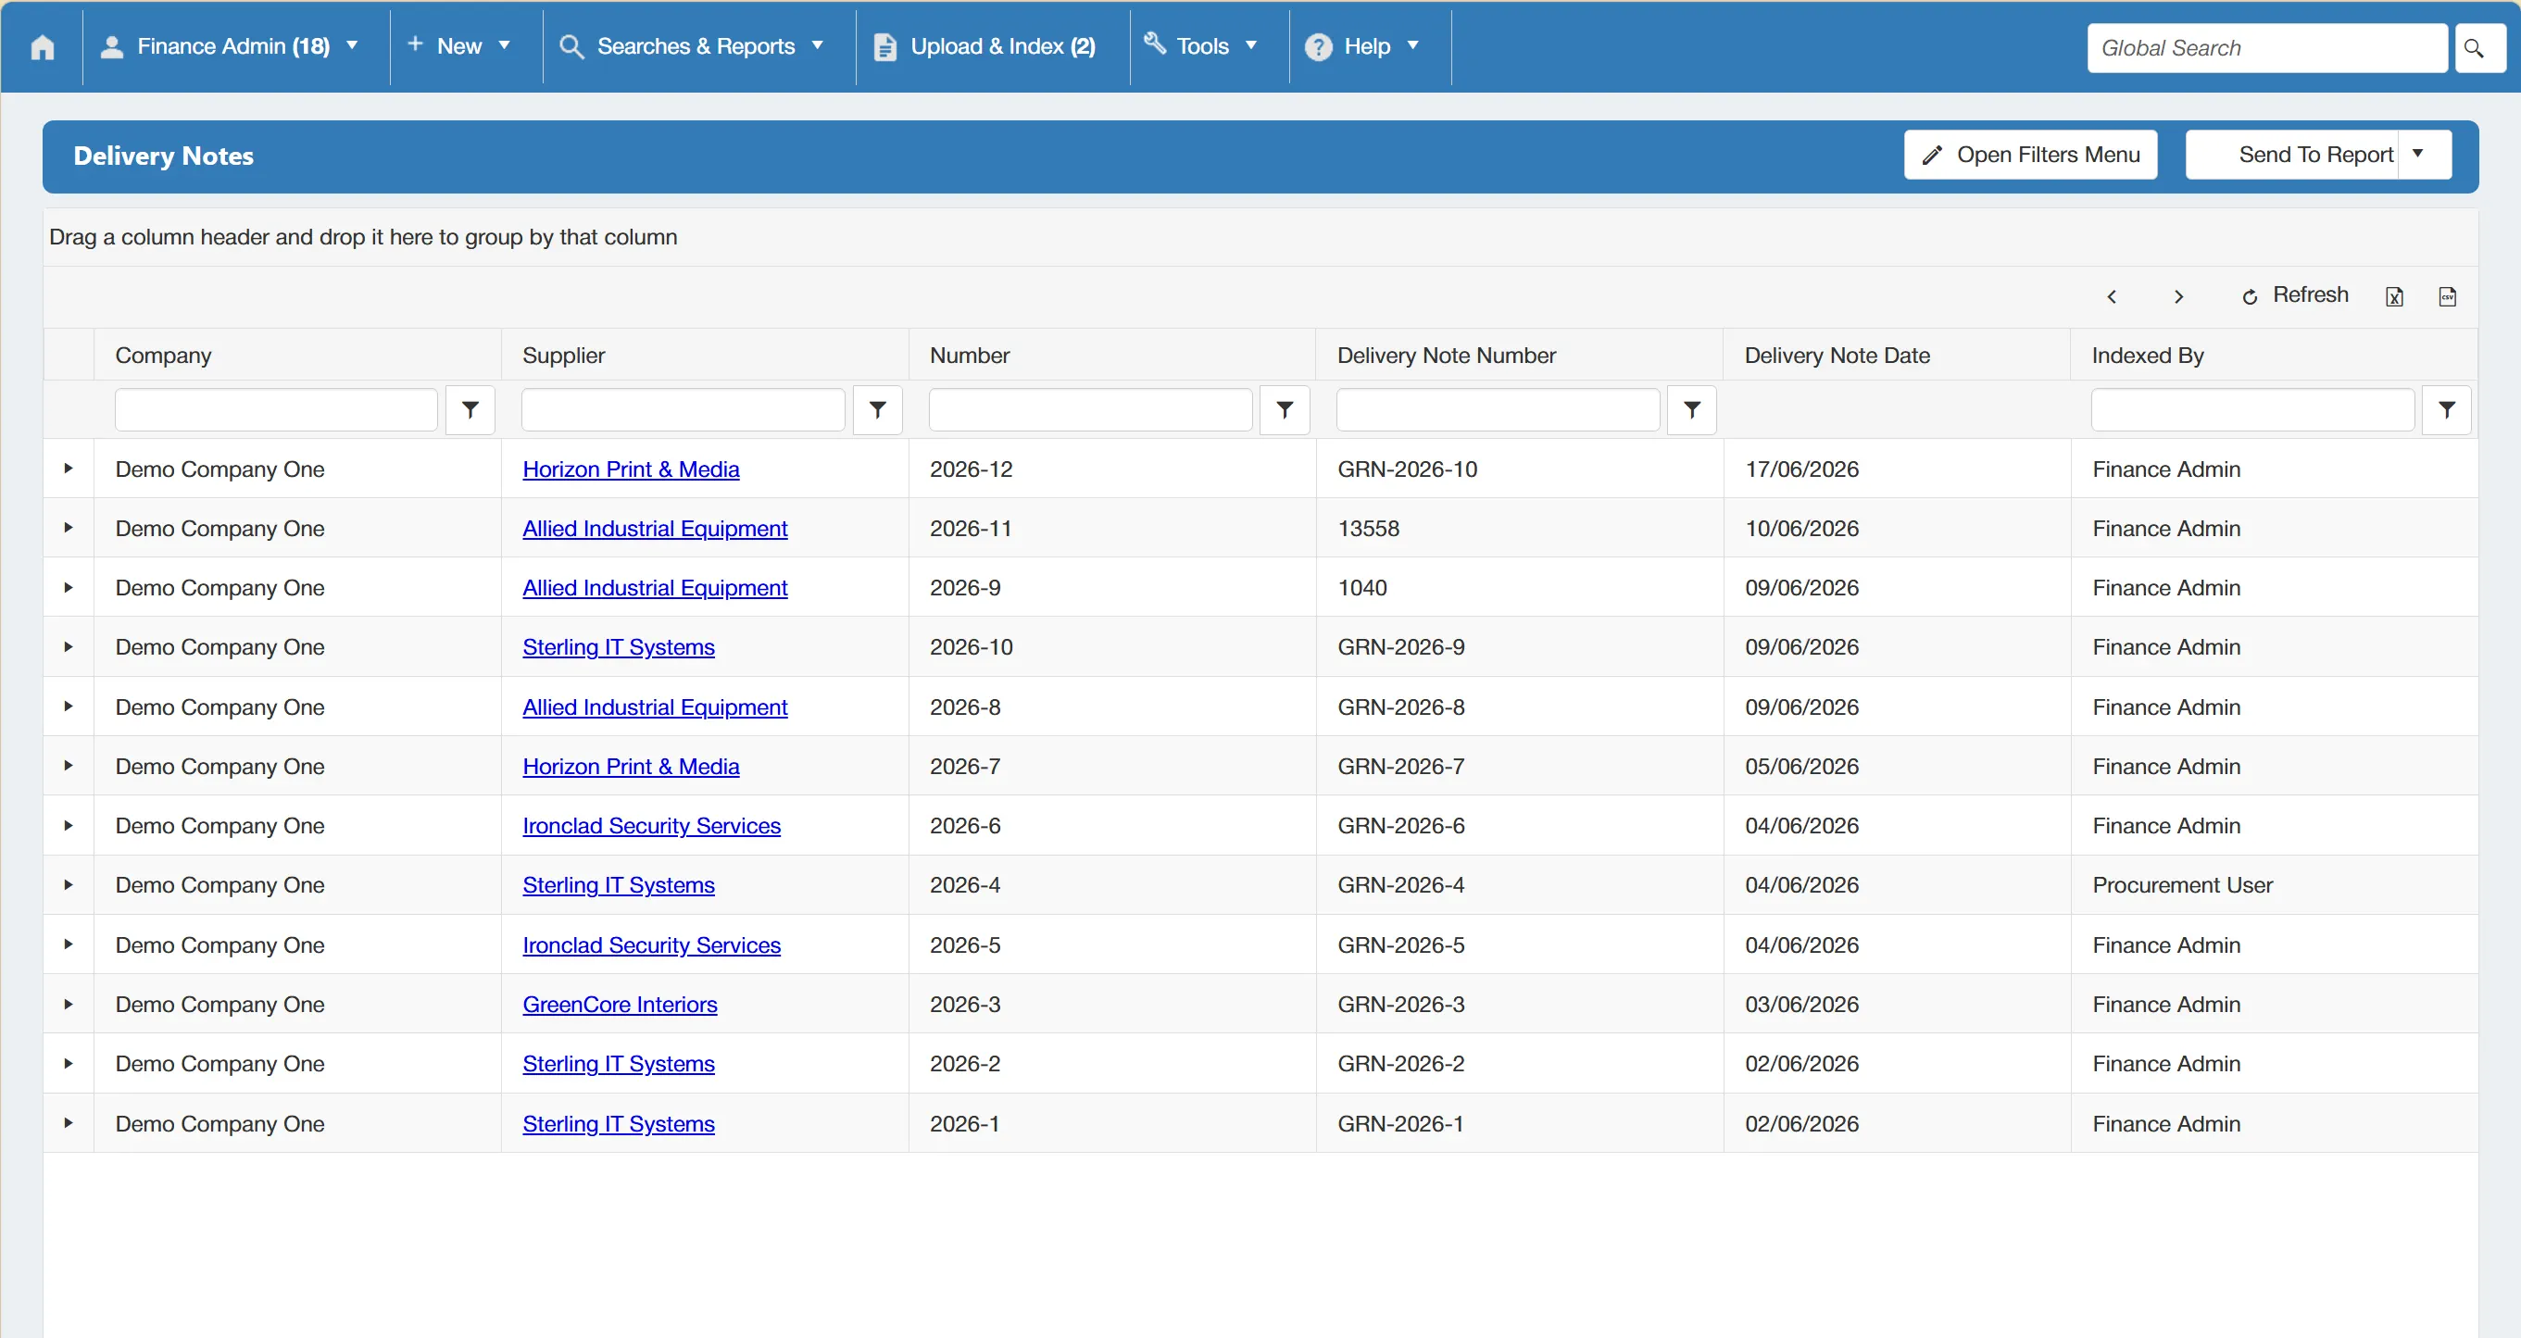Screen dimensions: 2521x1338
Task: Open the Finance Admin user menu
Action: (230, 46)
